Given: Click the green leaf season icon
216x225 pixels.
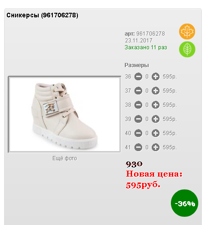Looking at the screenshot, I should (x=187, y=49).
